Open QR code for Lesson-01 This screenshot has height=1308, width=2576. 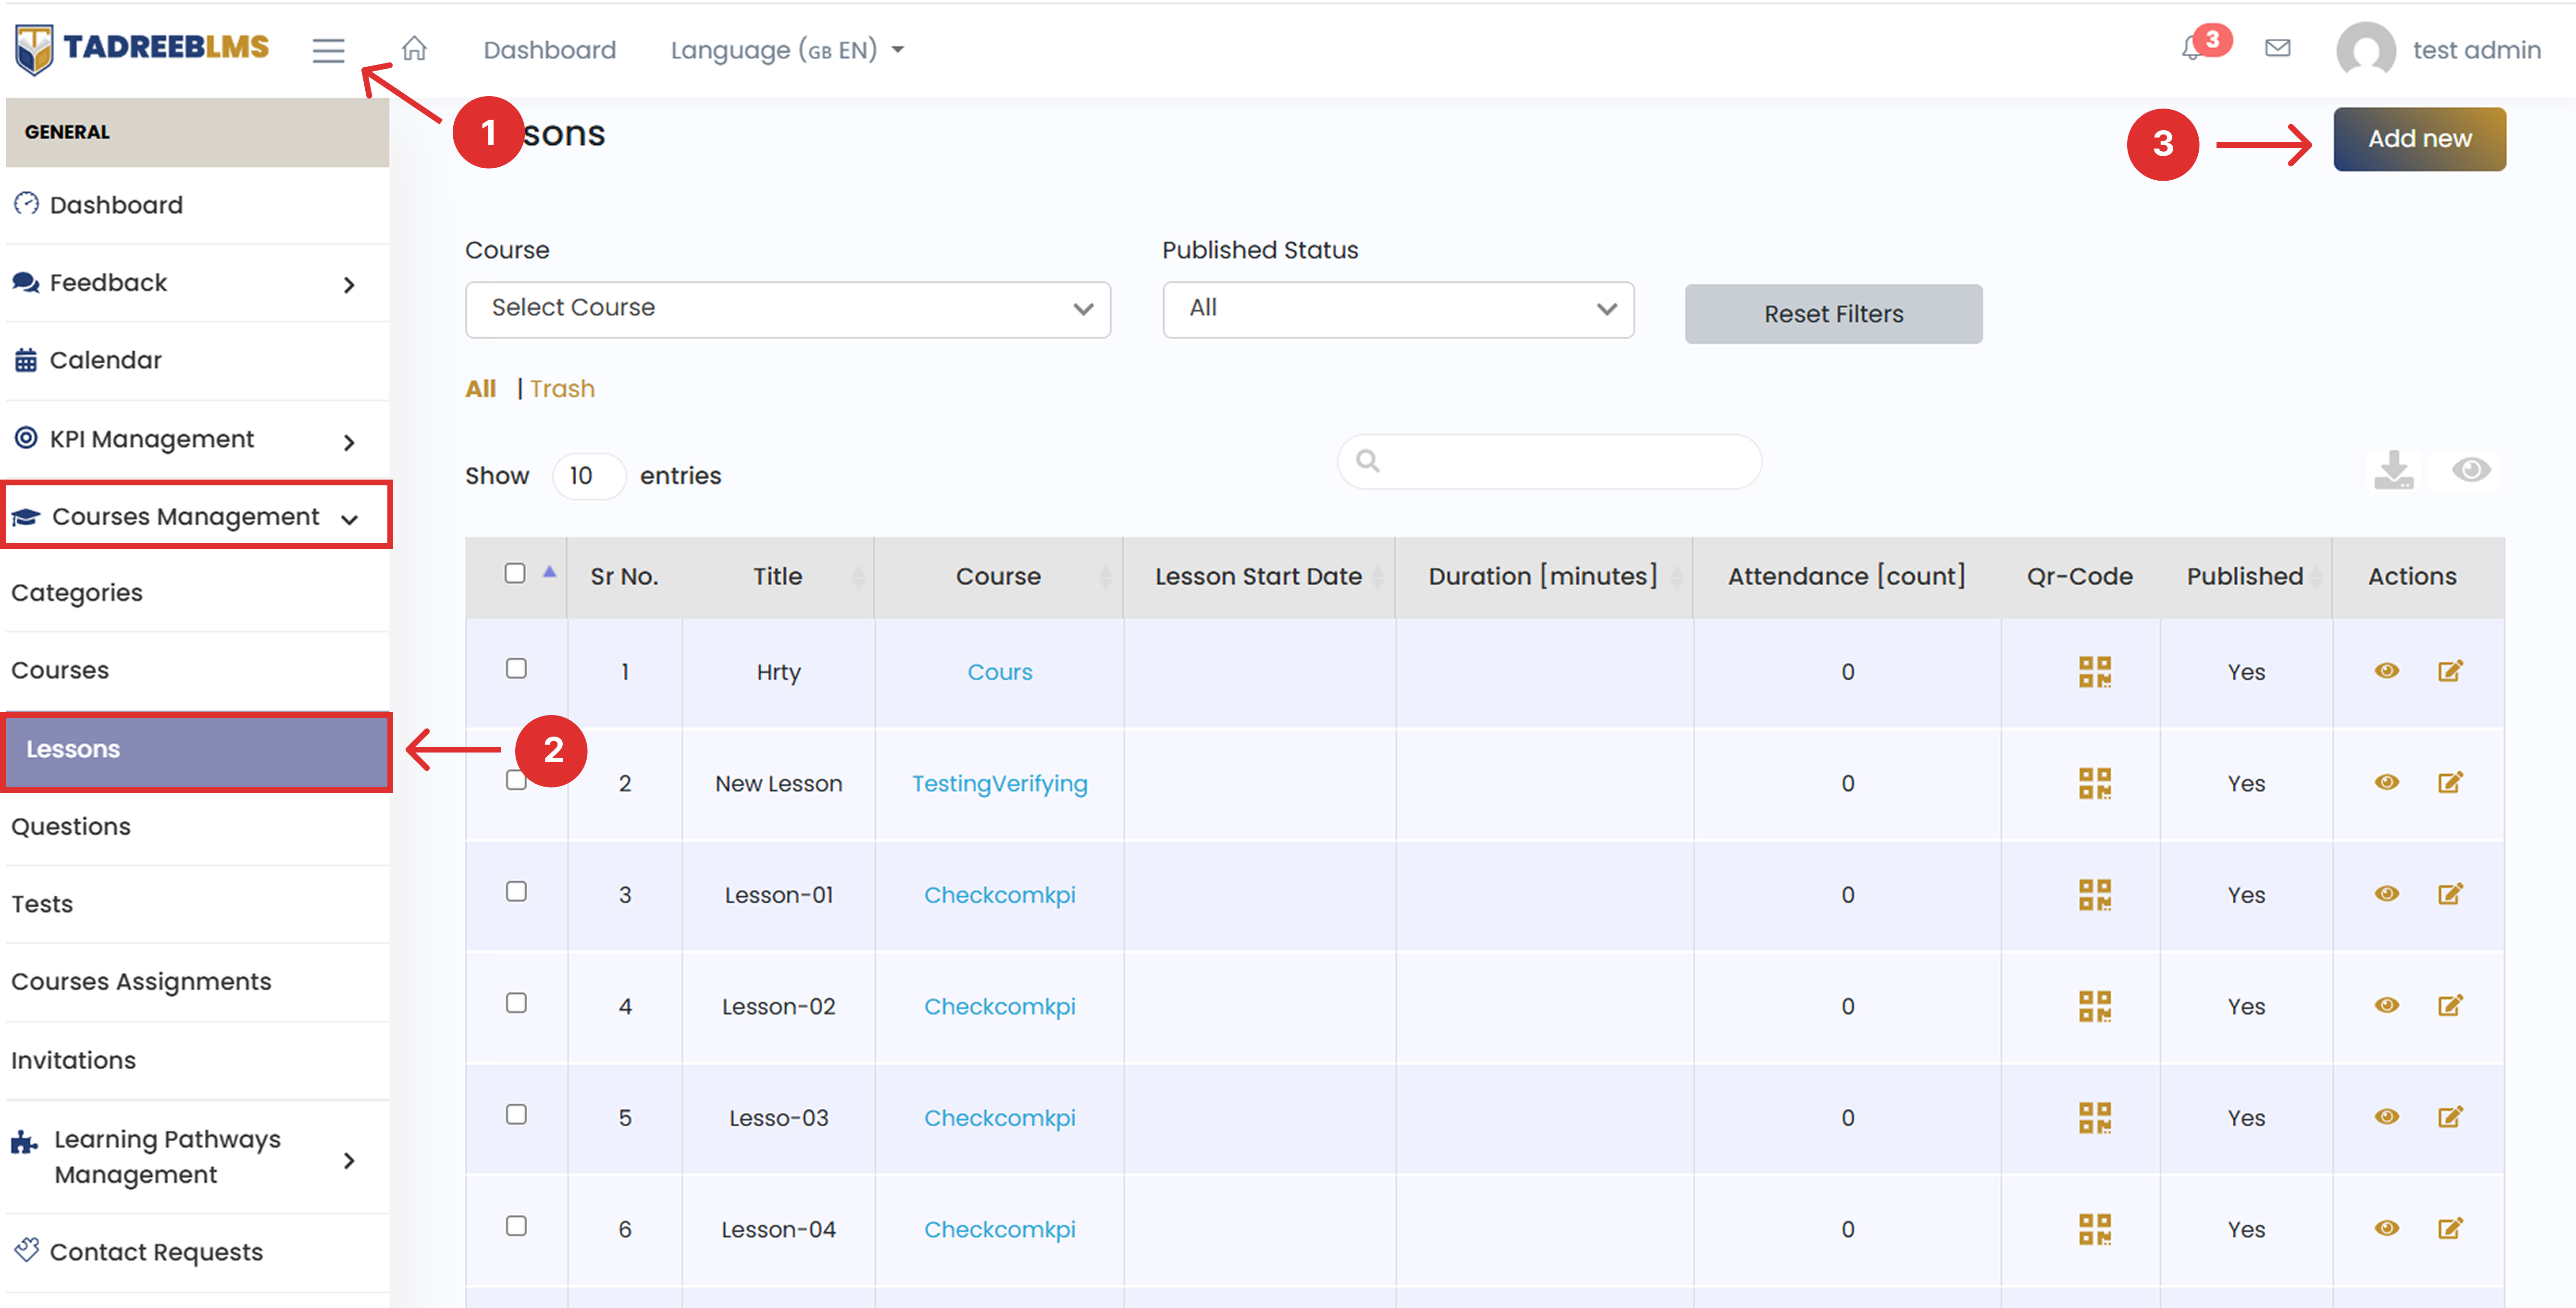click(2094, 895)
